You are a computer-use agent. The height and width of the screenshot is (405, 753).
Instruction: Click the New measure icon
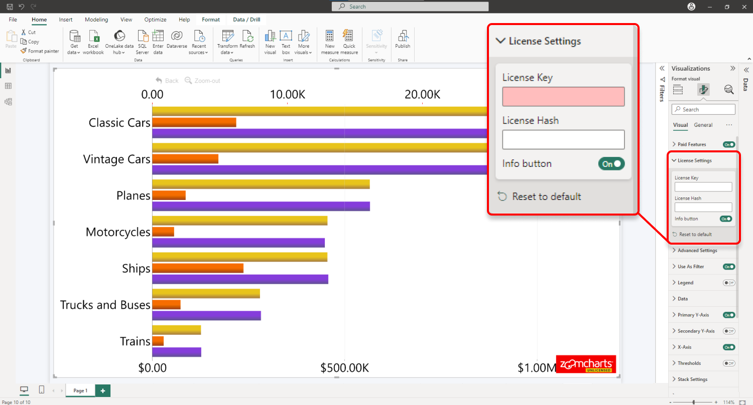tap(330, 37)
